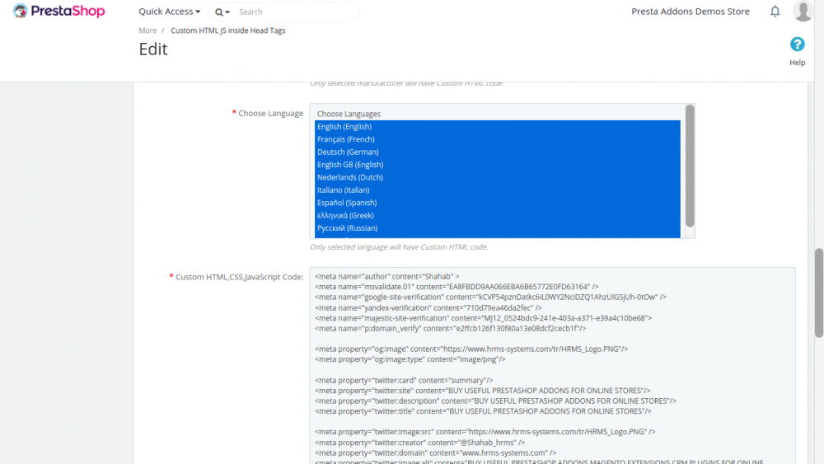This screenshot has width=824, height=464.
Task: Select Italiano (Italian) option
Action: tap(497, 190)
